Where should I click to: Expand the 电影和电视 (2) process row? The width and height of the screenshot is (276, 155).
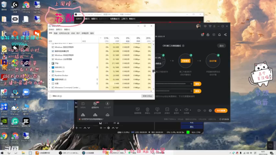coord(49,80)
